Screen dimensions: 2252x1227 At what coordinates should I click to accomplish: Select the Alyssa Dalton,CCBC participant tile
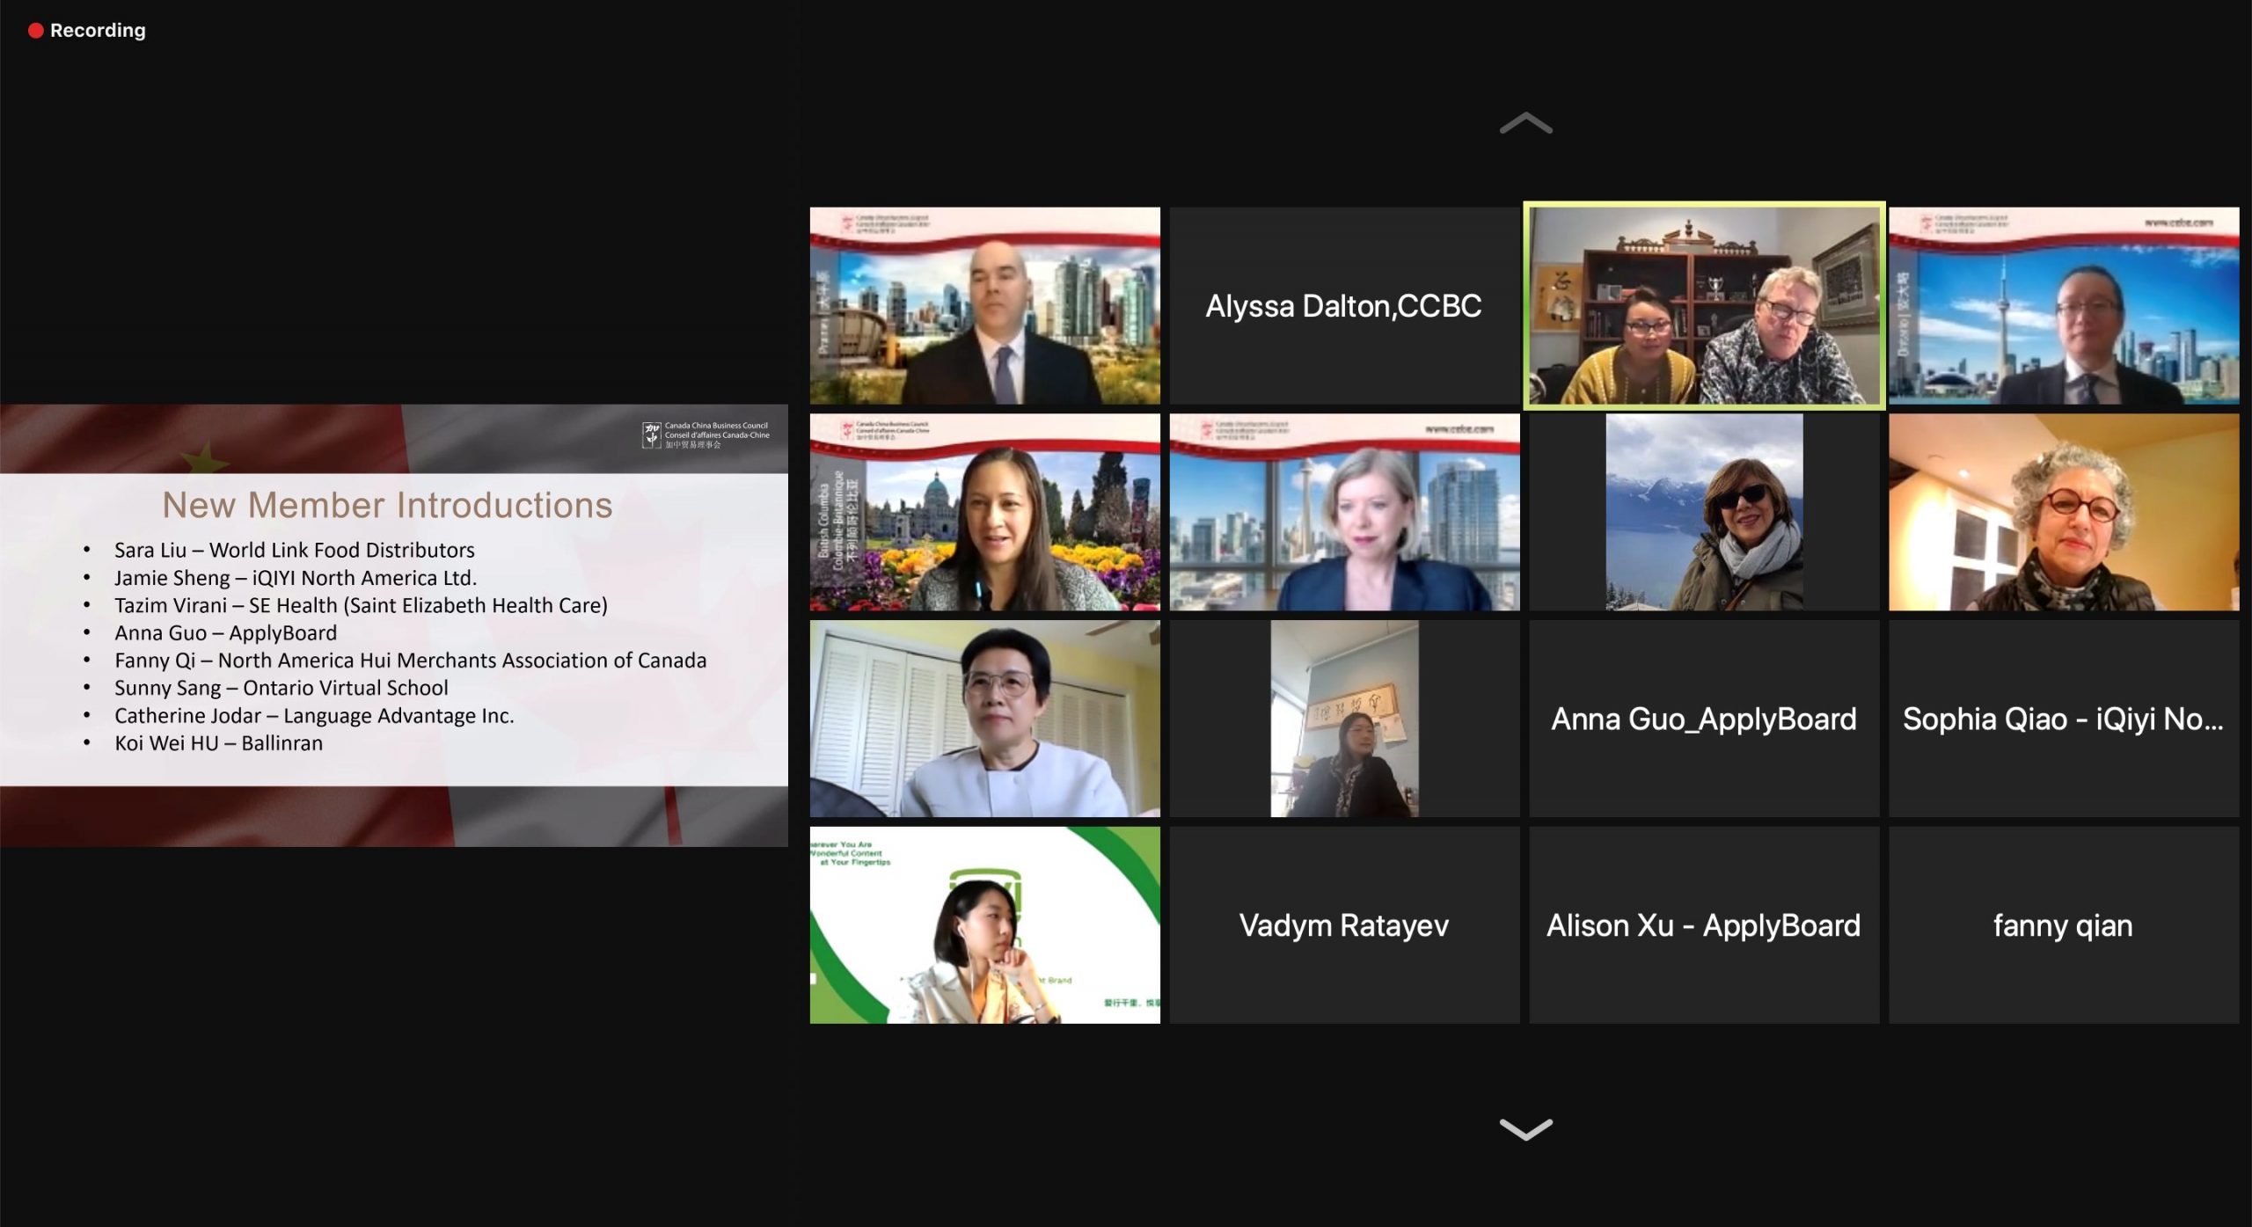(1343, 306)
